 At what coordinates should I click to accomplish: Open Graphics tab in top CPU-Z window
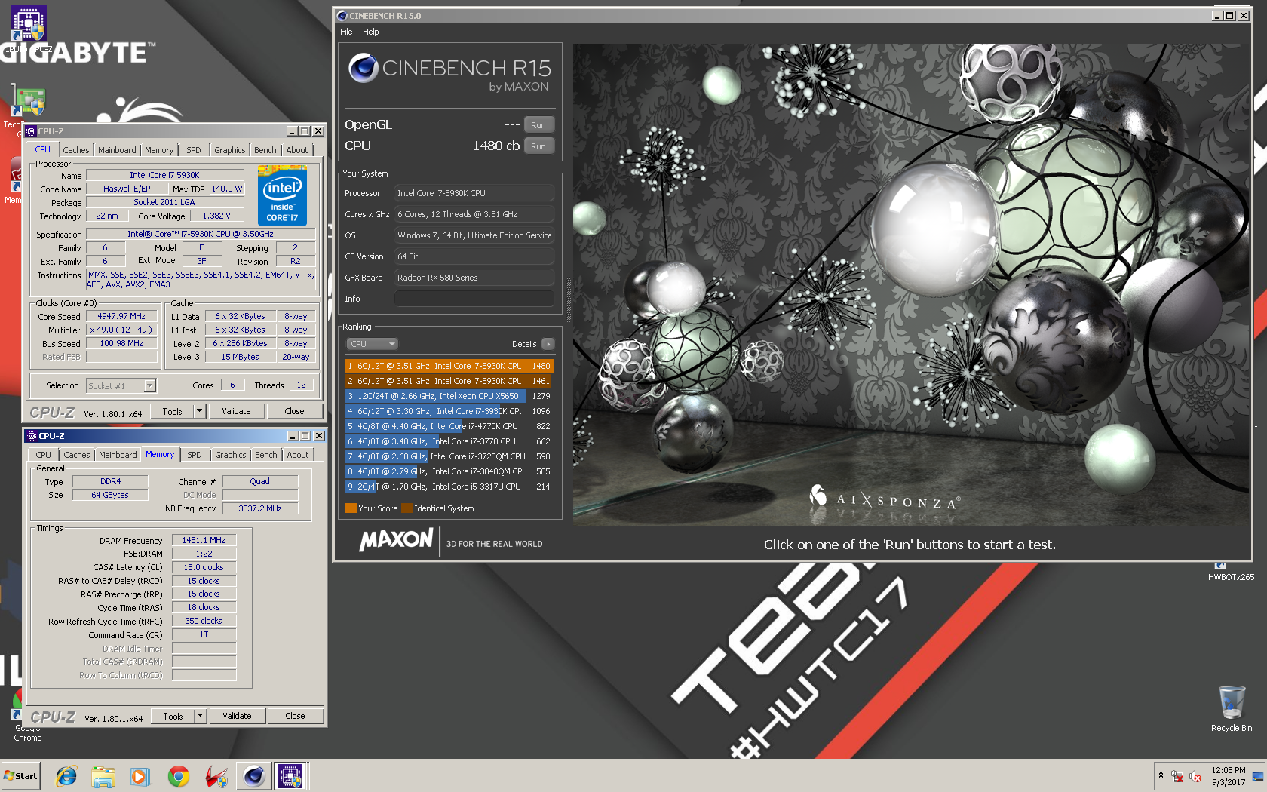pyautogui.click(x=230, y=150)
